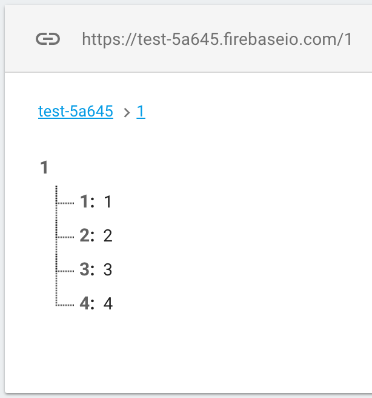The width and height of the screenshot is (372, 398).
Task: Click dotted connector line for key 2
Action: click(65, 237)
